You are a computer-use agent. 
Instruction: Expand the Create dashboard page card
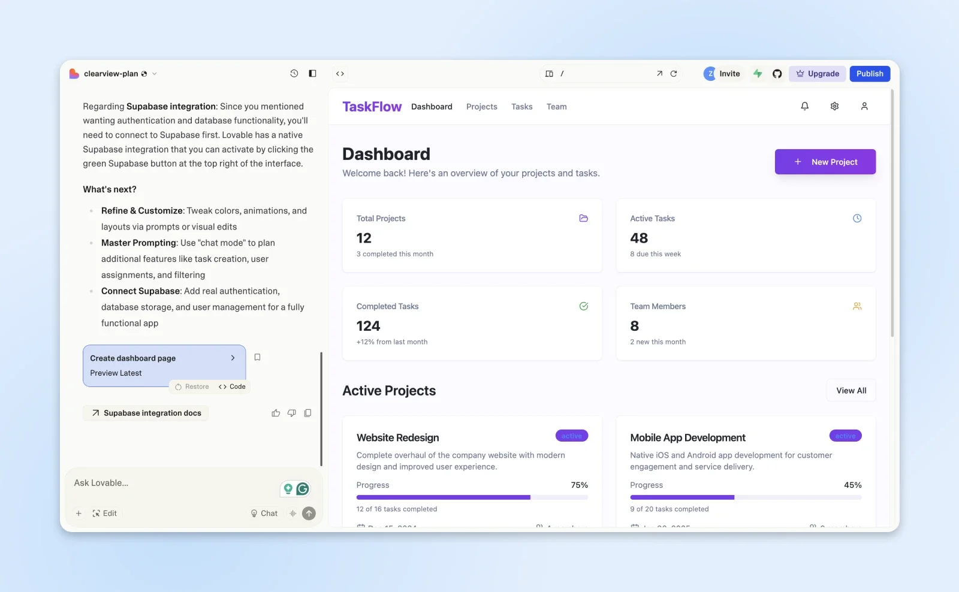[x=233, y=358]
